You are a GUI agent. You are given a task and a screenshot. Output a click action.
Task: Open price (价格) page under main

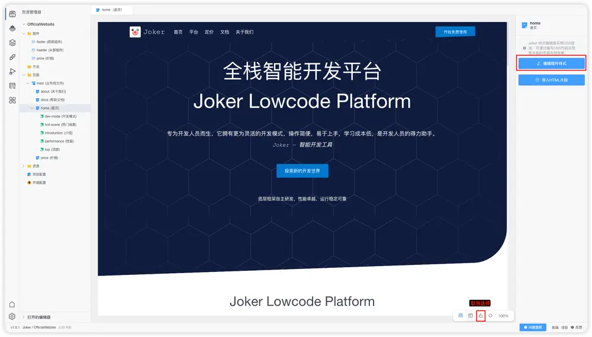click(x=47, y=158)
